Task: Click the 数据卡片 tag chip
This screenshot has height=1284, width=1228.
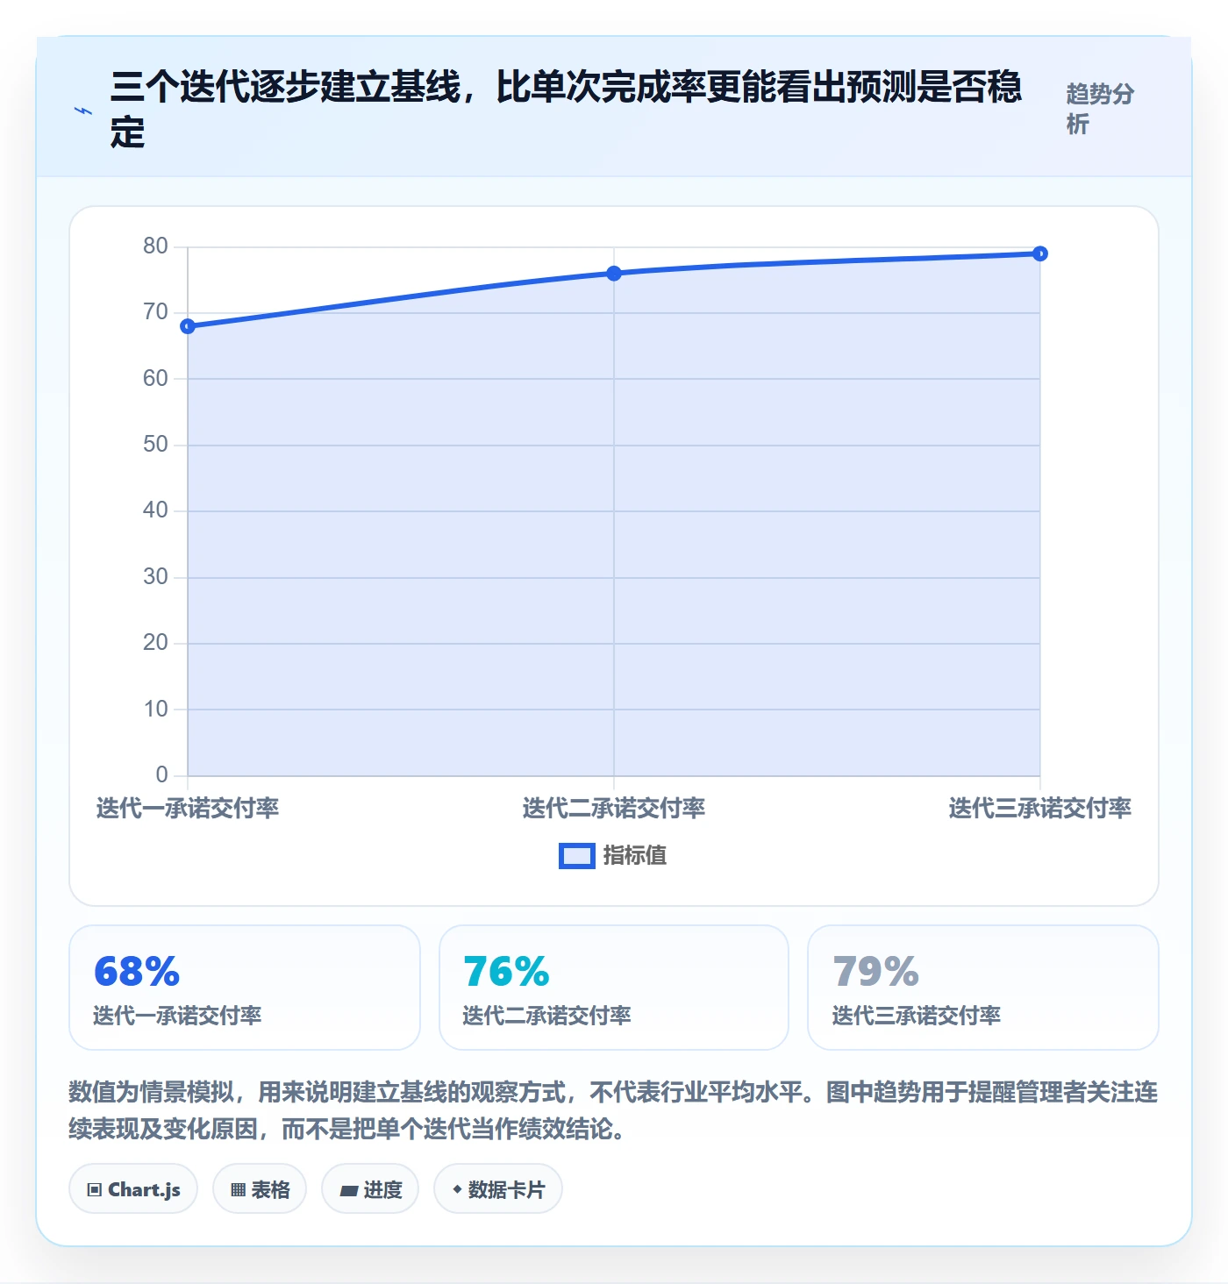Action: [x=498, y=1189]
